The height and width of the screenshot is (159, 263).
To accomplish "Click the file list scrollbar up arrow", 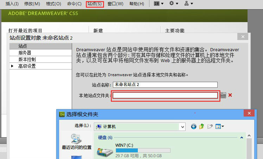I will point(249,135).
